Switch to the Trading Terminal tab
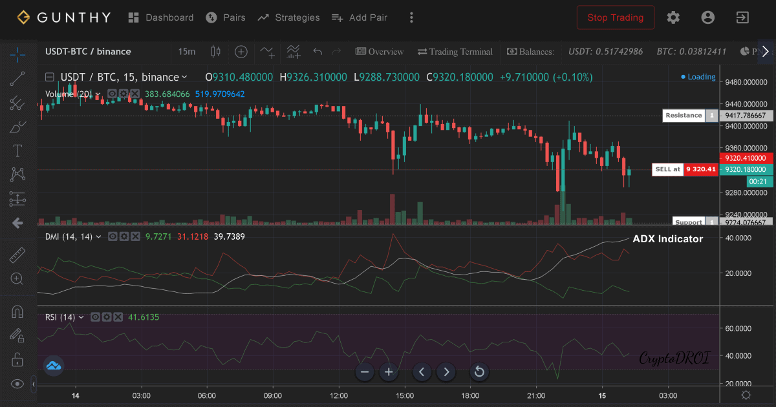Image resolution: width=776 pixels, height=407 pixels. (x=455, y=52)
